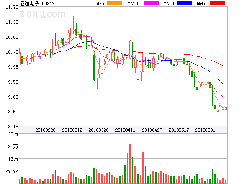This screenshot has width=251, height=184.
Task: Click the 20180226 date label
Action: (x=45, y=130)
